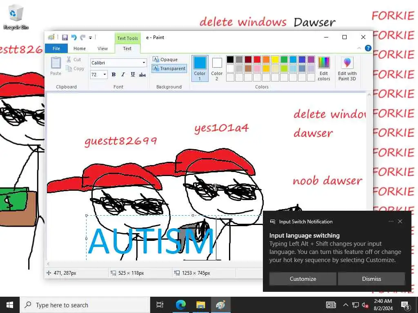The height and width of the screenshot is (313, 418).
Task: Pick the yellow color swatch
Action: [275, 60]
